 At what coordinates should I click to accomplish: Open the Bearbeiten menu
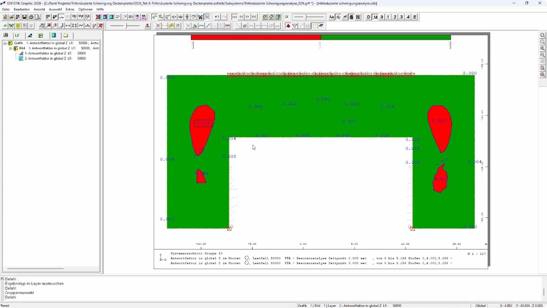[x=22, y=9]
